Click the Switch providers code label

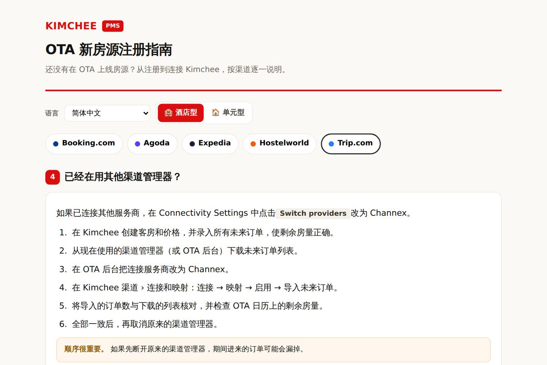tap(313, 214)
